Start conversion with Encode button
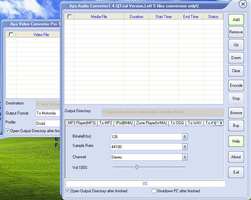Image resolution: width=251 pixels, height=200 pixels. click(x=236, y=85)
